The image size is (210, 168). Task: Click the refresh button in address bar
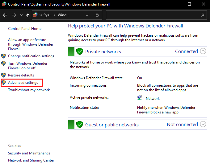pyautogui.click(x=97, y=15)
